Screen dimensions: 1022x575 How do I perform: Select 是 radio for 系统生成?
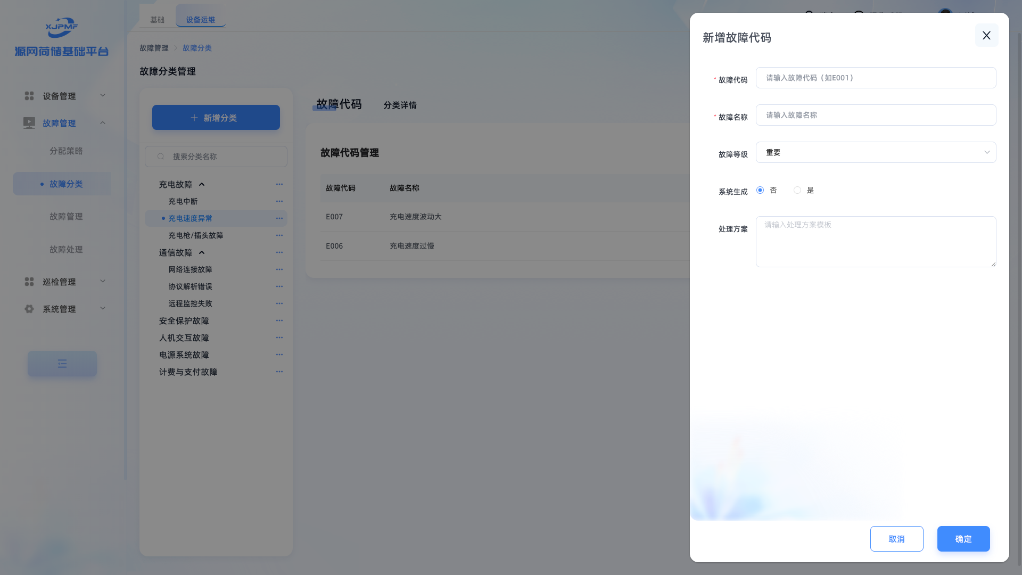(x=797, y=190)
